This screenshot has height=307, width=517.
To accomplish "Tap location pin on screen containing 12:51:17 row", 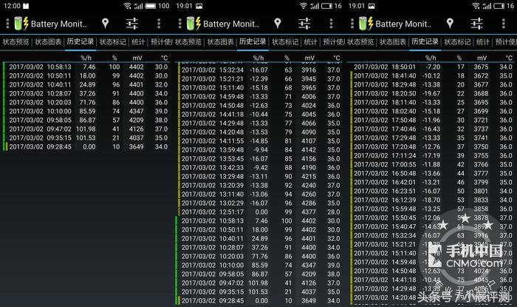I will (x=278, y=23).
